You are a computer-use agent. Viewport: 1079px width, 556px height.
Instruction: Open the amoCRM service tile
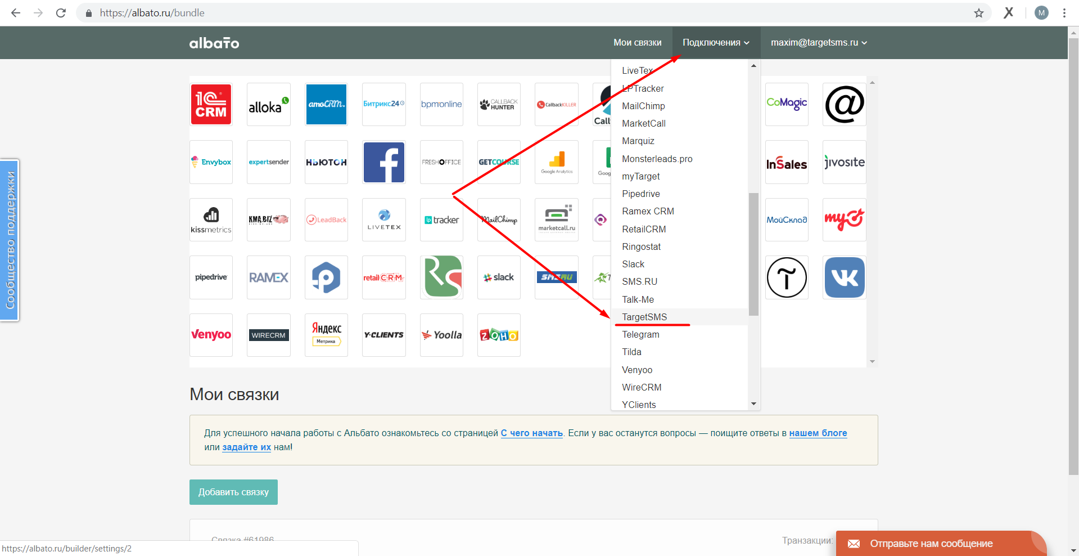[326, 104]
